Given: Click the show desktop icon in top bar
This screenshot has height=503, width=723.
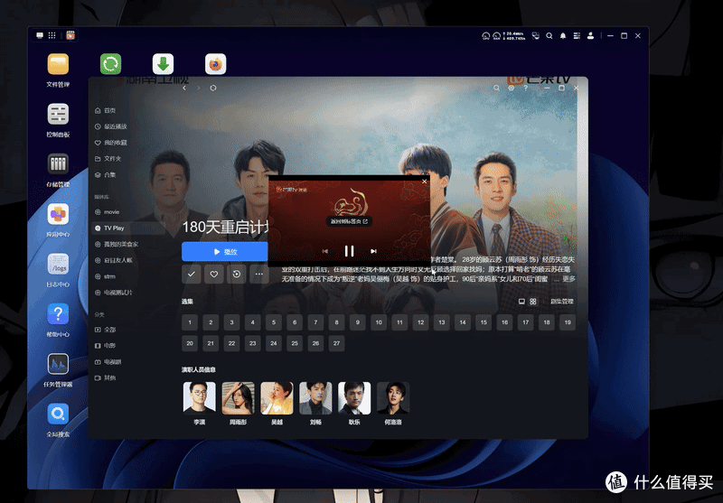Looking at the screenshot, I should [x=40, y=35].
